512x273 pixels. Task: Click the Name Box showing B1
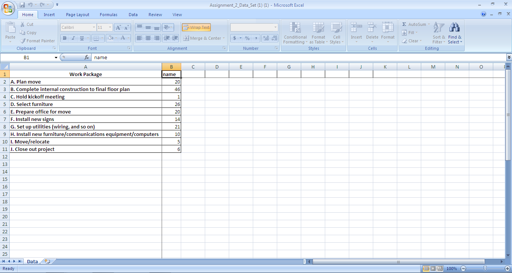pos(27,58)
